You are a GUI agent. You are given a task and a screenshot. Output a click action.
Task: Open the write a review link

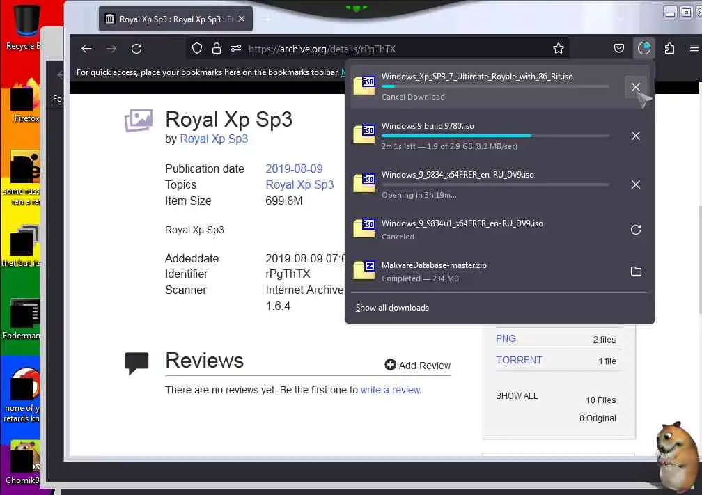click(391, 390)
